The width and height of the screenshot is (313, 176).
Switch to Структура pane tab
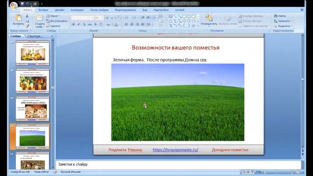(34, 36)
